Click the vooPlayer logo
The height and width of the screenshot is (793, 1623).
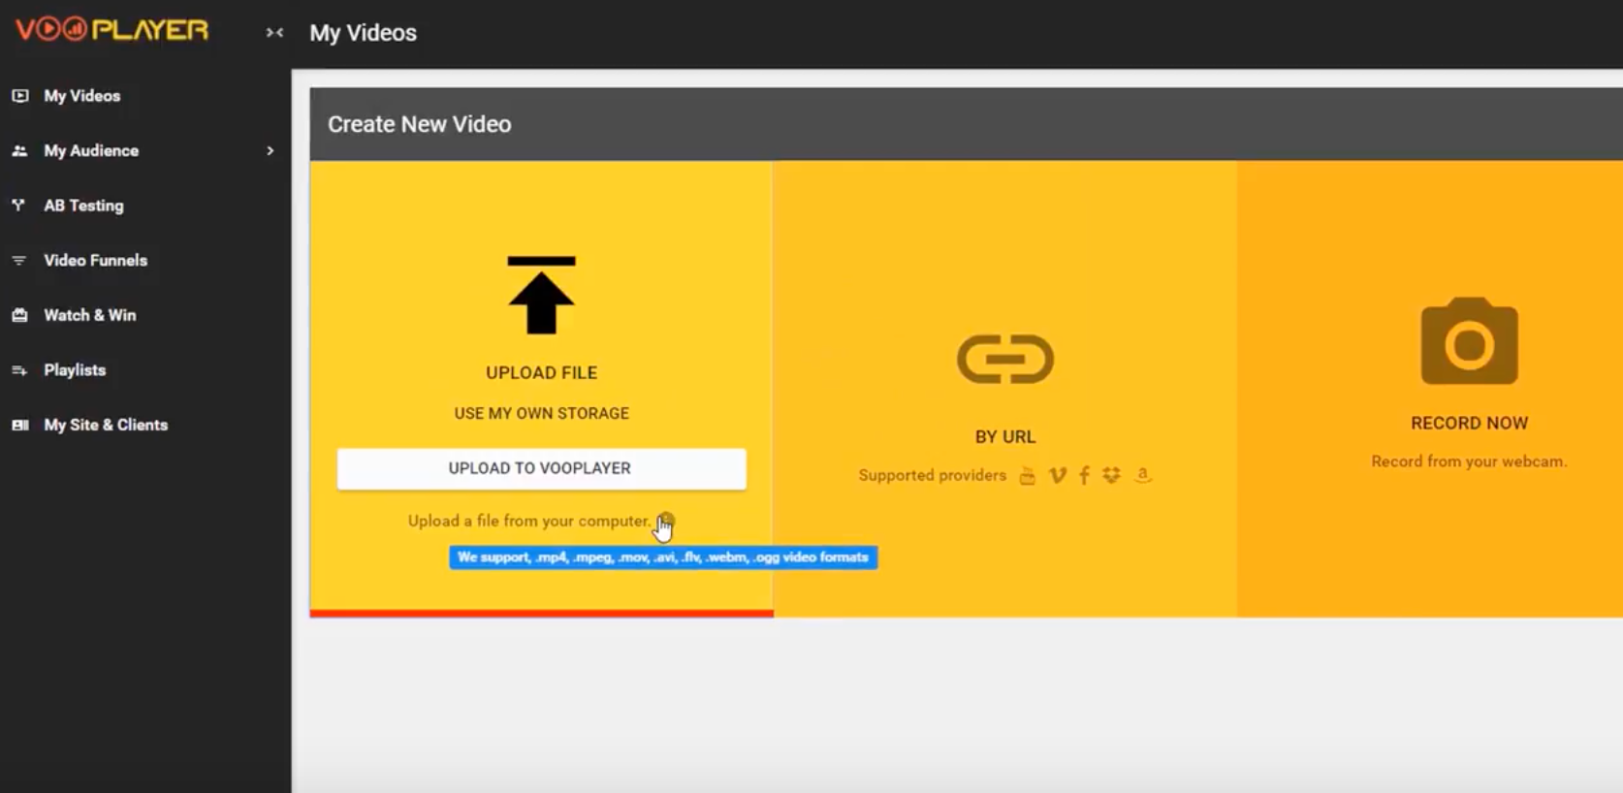coord(112,30)
